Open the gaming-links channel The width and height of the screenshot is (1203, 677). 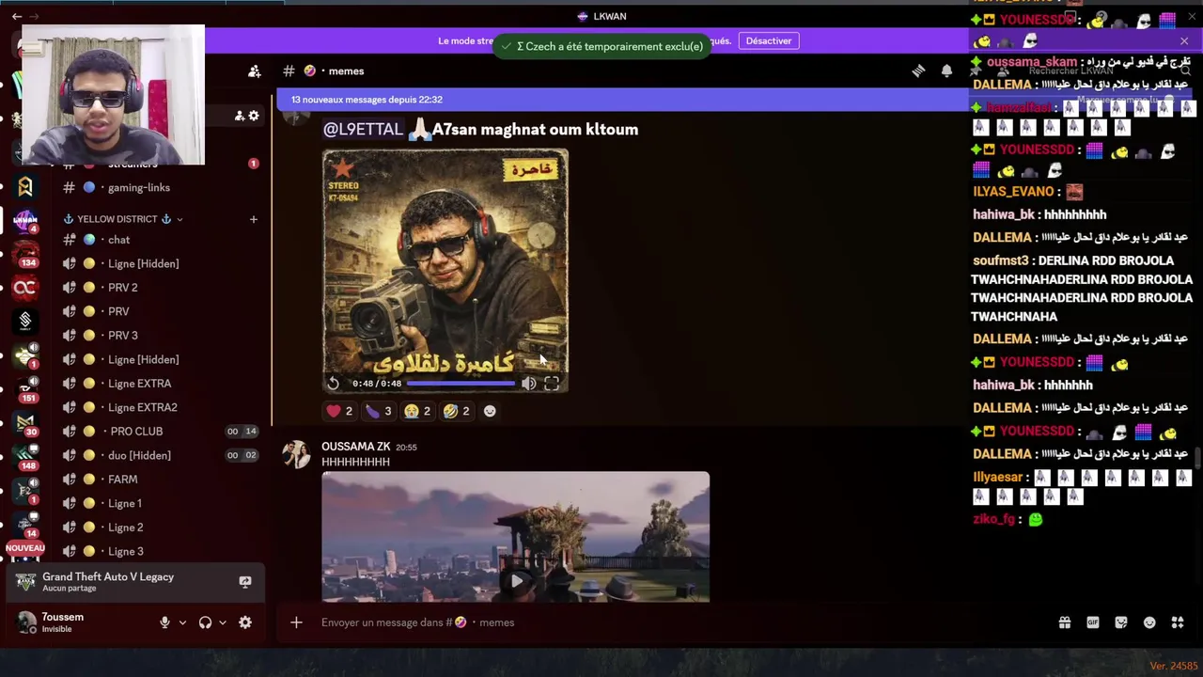click(139, 187)
